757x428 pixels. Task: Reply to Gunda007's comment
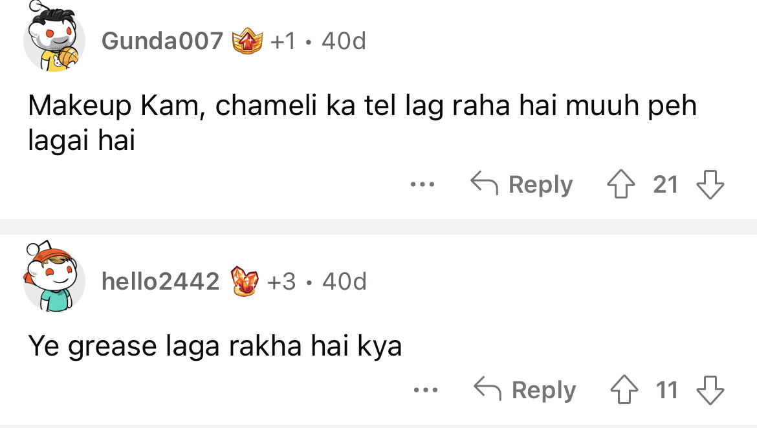tap(521, 185)
